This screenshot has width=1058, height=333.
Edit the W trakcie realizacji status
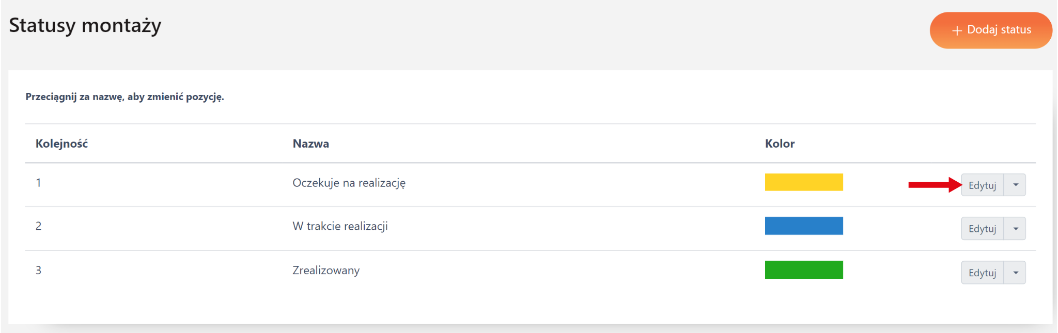coord(982,229)
